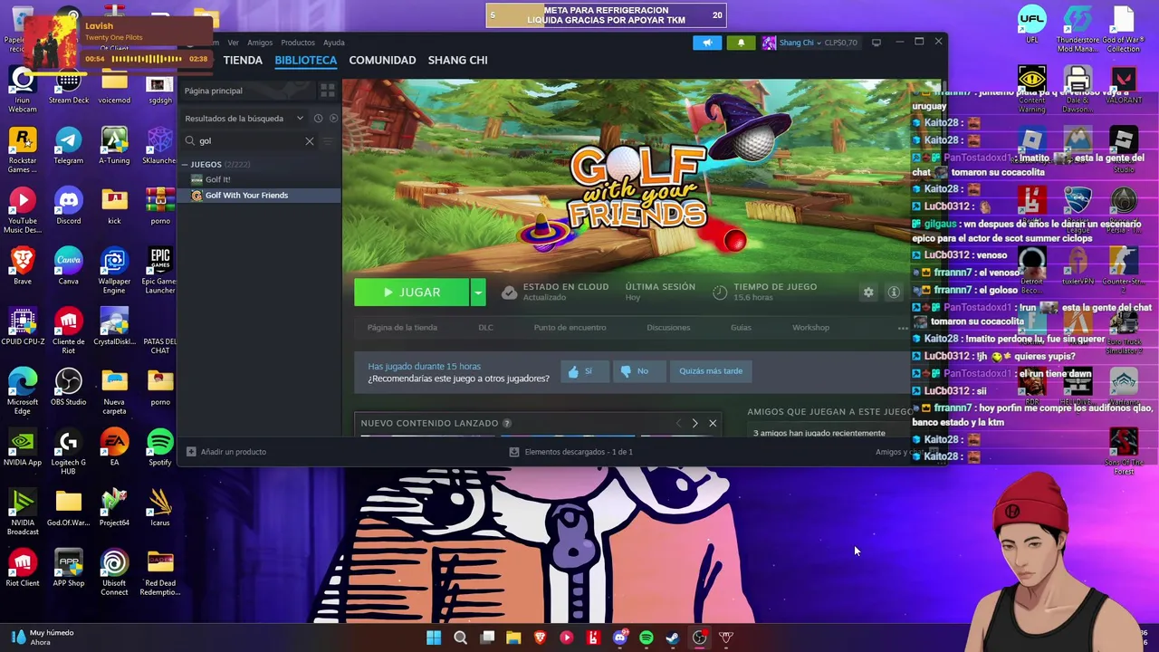This screenshot has width=1159, height=652.
Task: Open the TIENDA tab
Action: pyautogui.click(x=243, y=60)
